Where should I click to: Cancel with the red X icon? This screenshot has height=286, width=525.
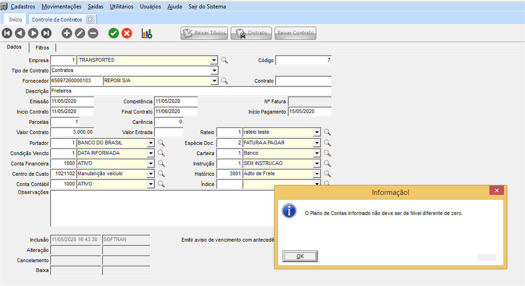coord(127,33)
